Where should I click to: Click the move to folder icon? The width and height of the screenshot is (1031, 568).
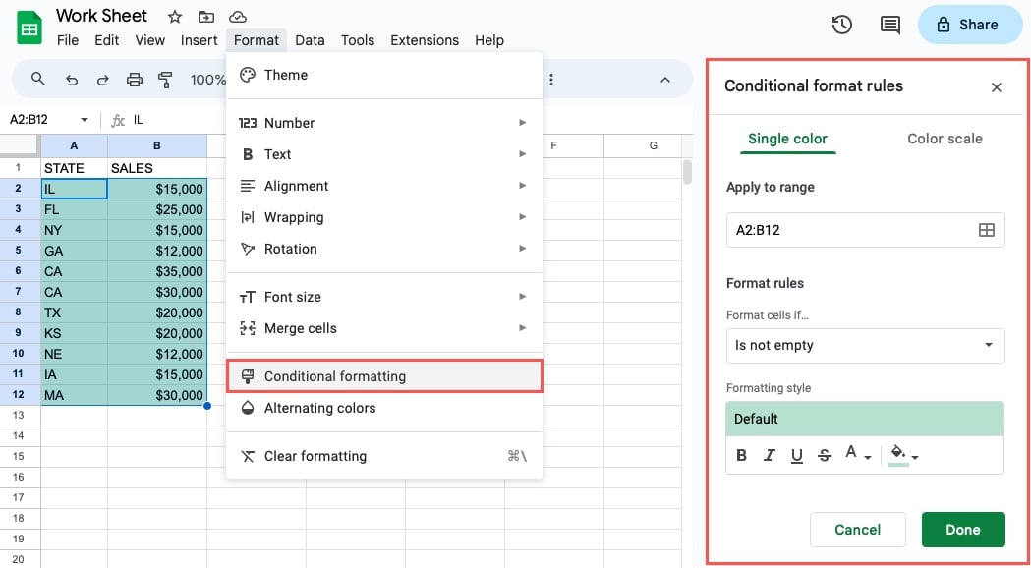[206, 17]
